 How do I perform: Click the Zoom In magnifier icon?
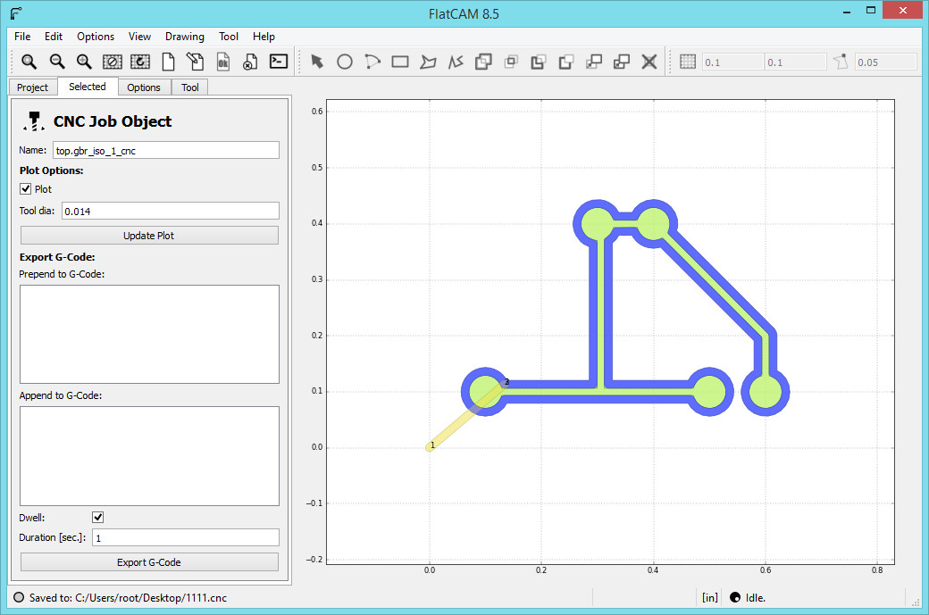(84, 62)
